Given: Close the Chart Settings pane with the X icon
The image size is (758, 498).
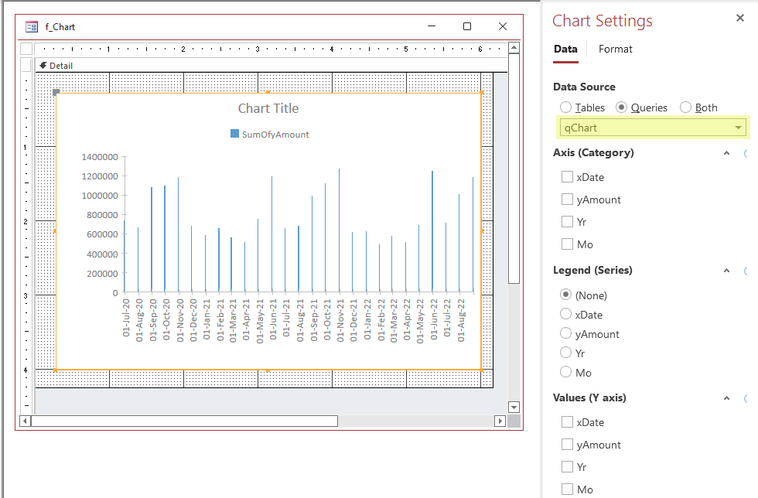Looking at the screenshot, I should [740, 17].
